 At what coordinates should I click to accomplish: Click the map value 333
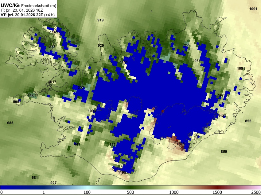112,145
